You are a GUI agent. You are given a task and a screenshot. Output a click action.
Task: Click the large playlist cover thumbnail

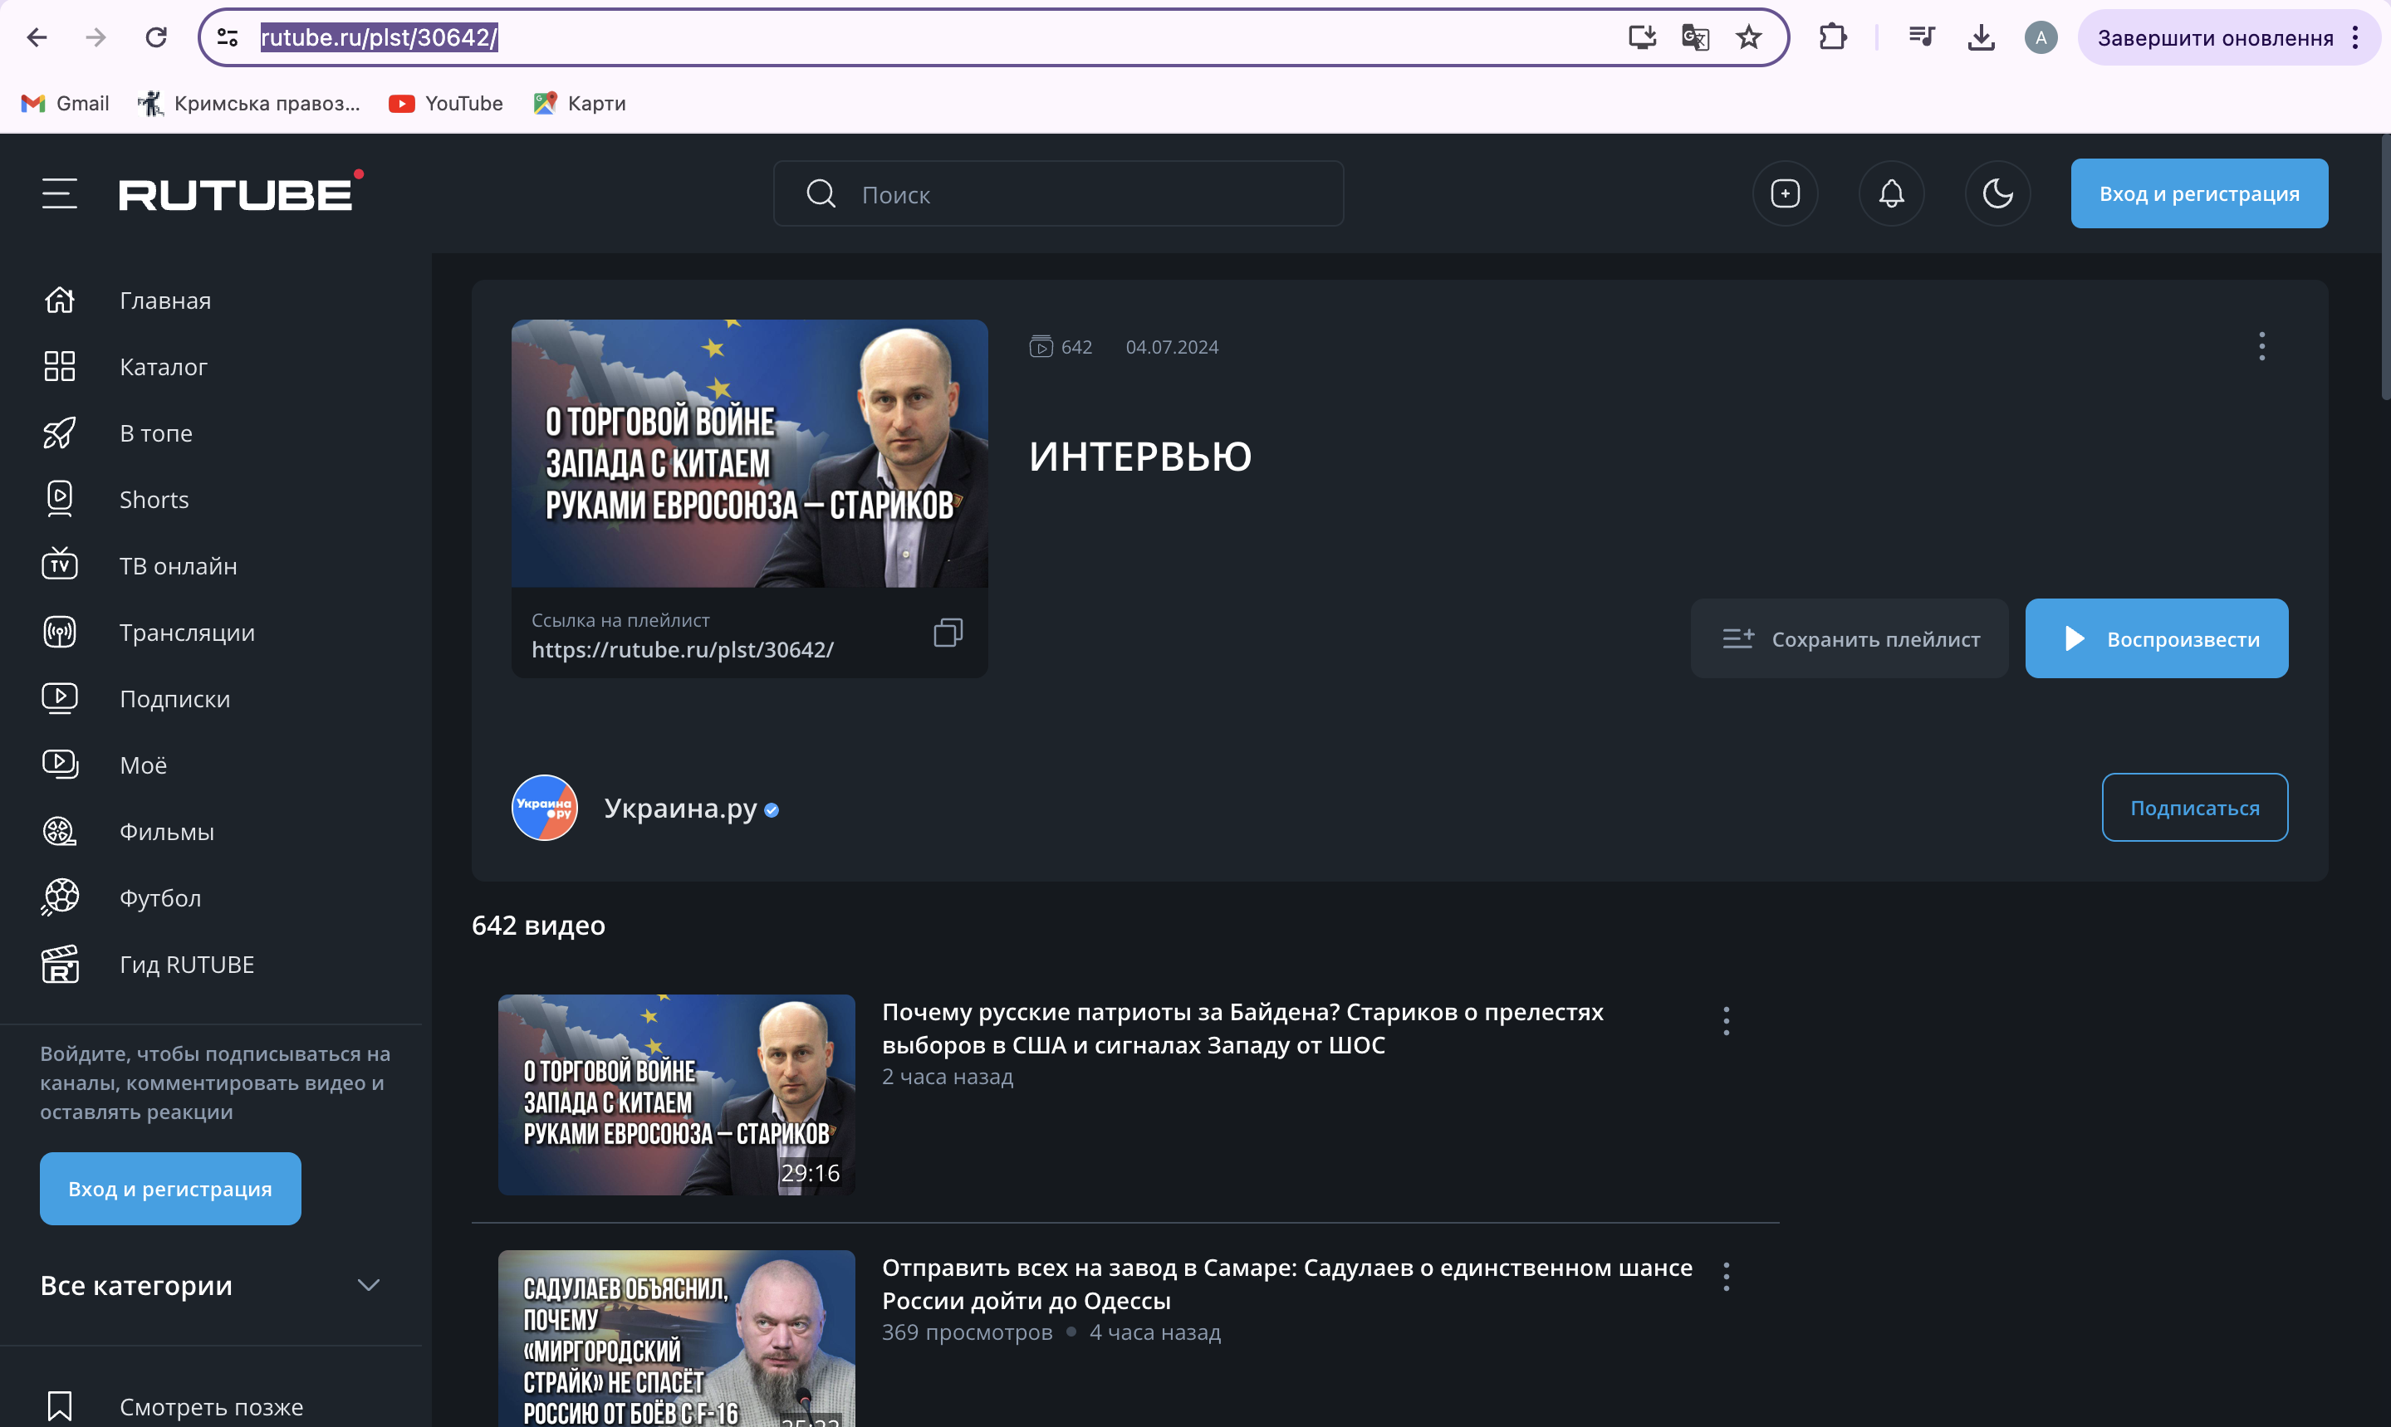coord(749,453)
